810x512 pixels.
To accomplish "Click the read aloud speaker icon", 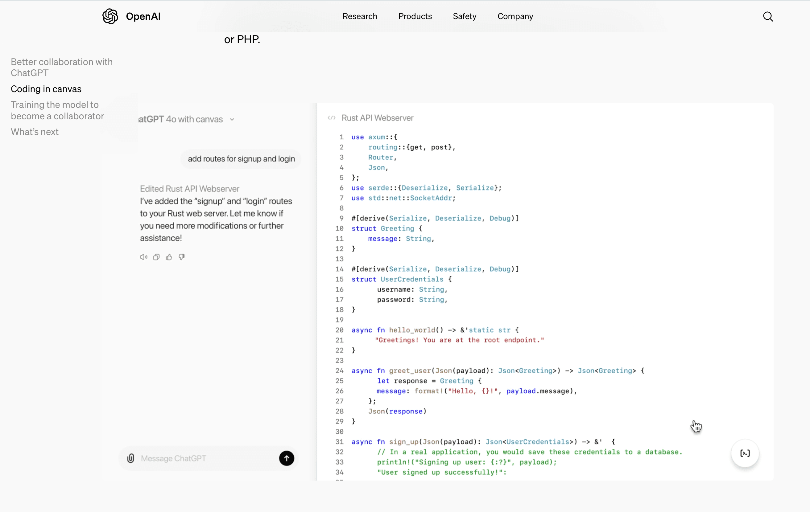I will tap(144, 257).
